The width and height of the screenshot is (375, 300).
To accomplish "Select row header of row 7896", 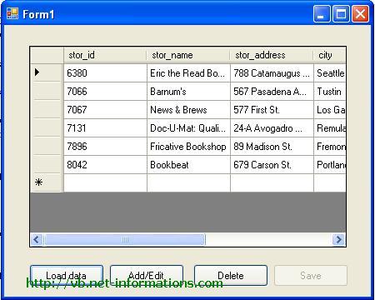I will tap(47, 147).
